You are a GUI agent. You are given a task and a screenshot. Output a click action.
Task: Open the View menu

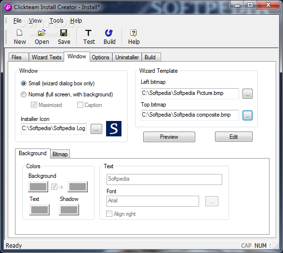[35, 21]
